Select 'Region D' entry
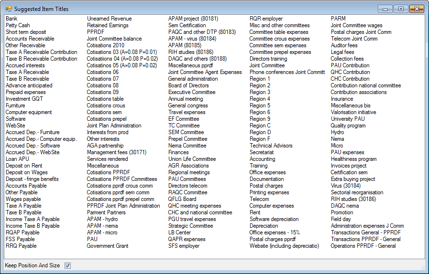429x274 pixels. [260, 132]
